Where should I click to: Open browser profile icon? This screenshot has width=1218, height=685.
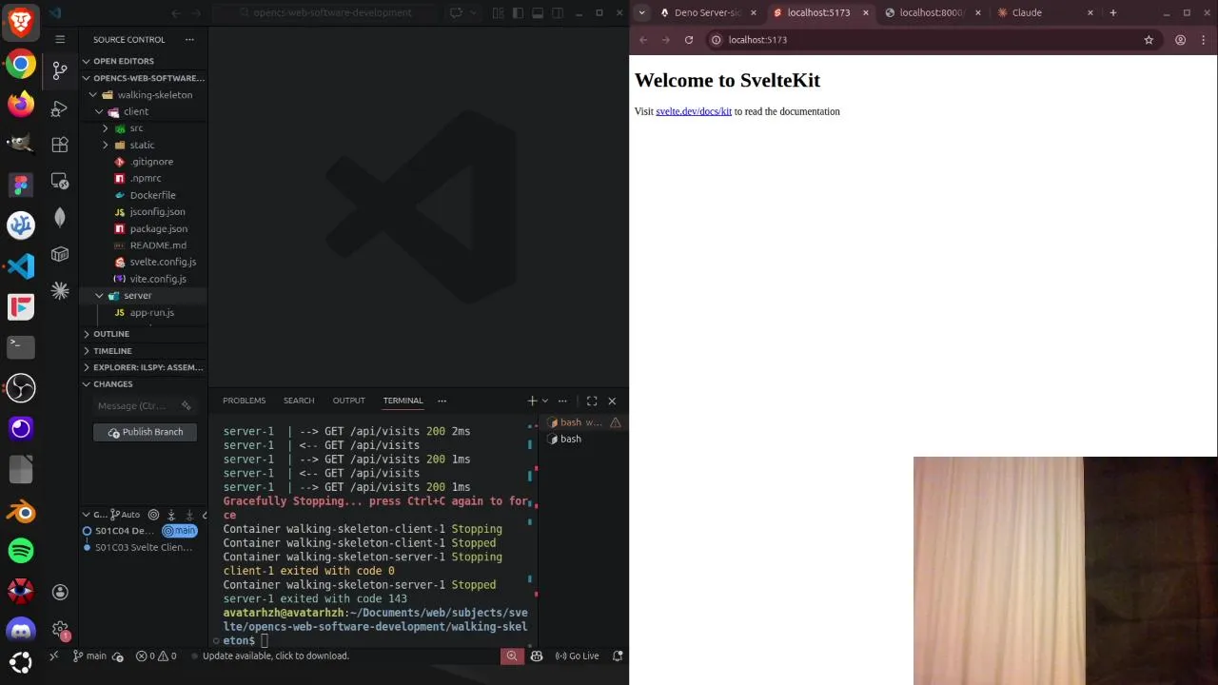point(1180,40)
